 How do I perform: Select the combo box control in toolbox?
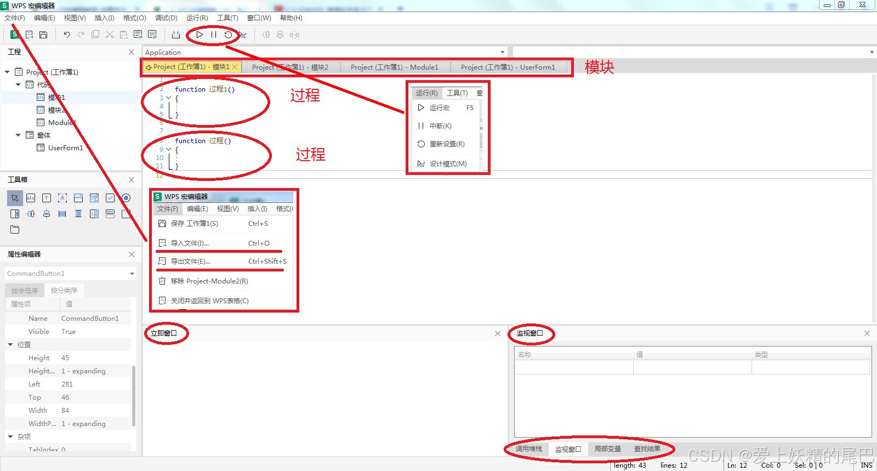pyautogui.click(x=78, y=198)
